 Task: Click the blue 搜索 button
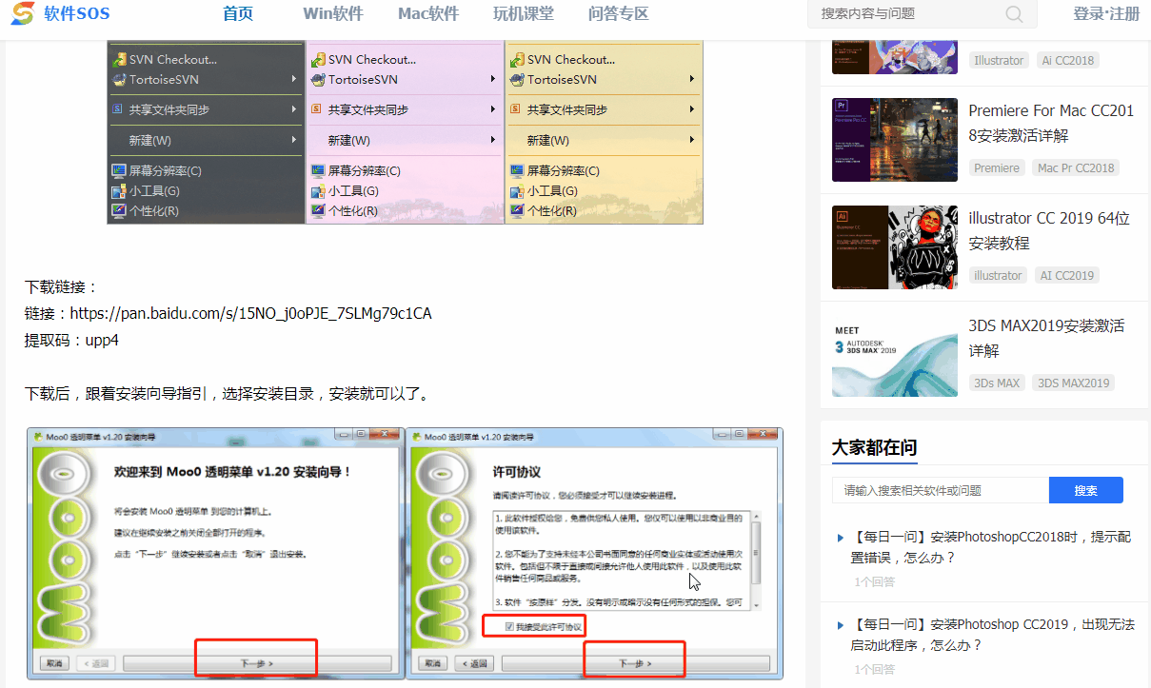pyautogui.click(x=1086, y=490)
